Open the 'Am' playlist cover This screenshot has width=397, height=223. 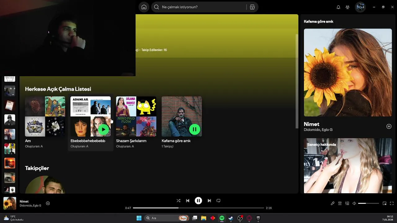point(45,116)
